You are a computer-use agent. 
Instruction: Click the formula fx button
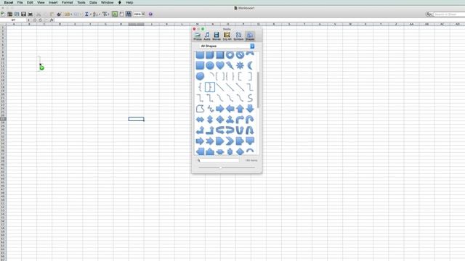(52, 20)
